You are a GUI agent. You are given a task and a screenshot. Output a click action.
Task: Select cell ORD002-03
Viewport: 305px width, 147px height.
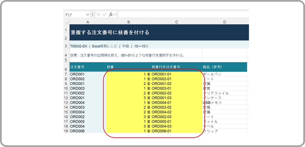(177, 117)
